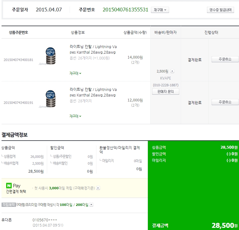This screenshot has height=230, width=239.
Task: Expand 재구매 under the 28게이지 item
Action: pos(75,116)
